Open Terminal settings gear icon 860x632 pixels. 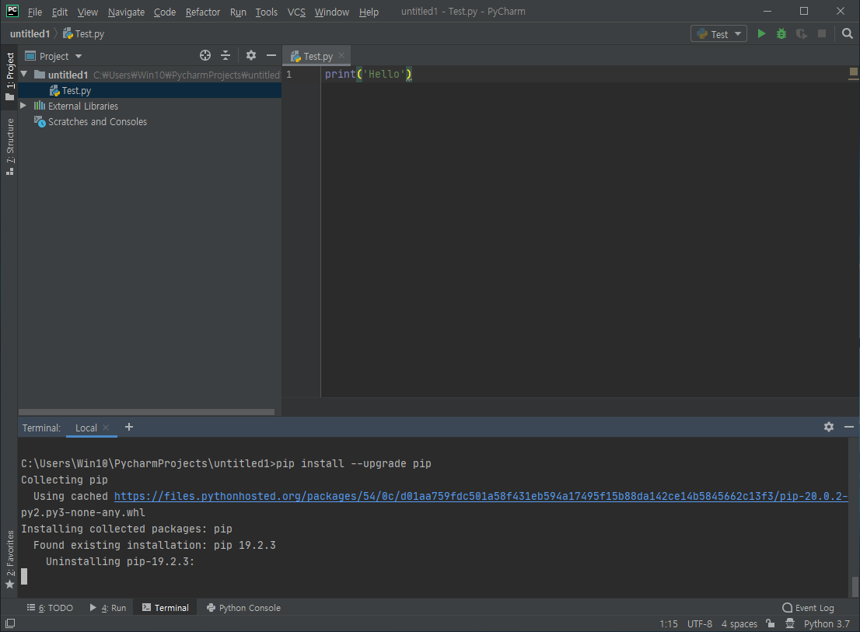tap(829, 427)
